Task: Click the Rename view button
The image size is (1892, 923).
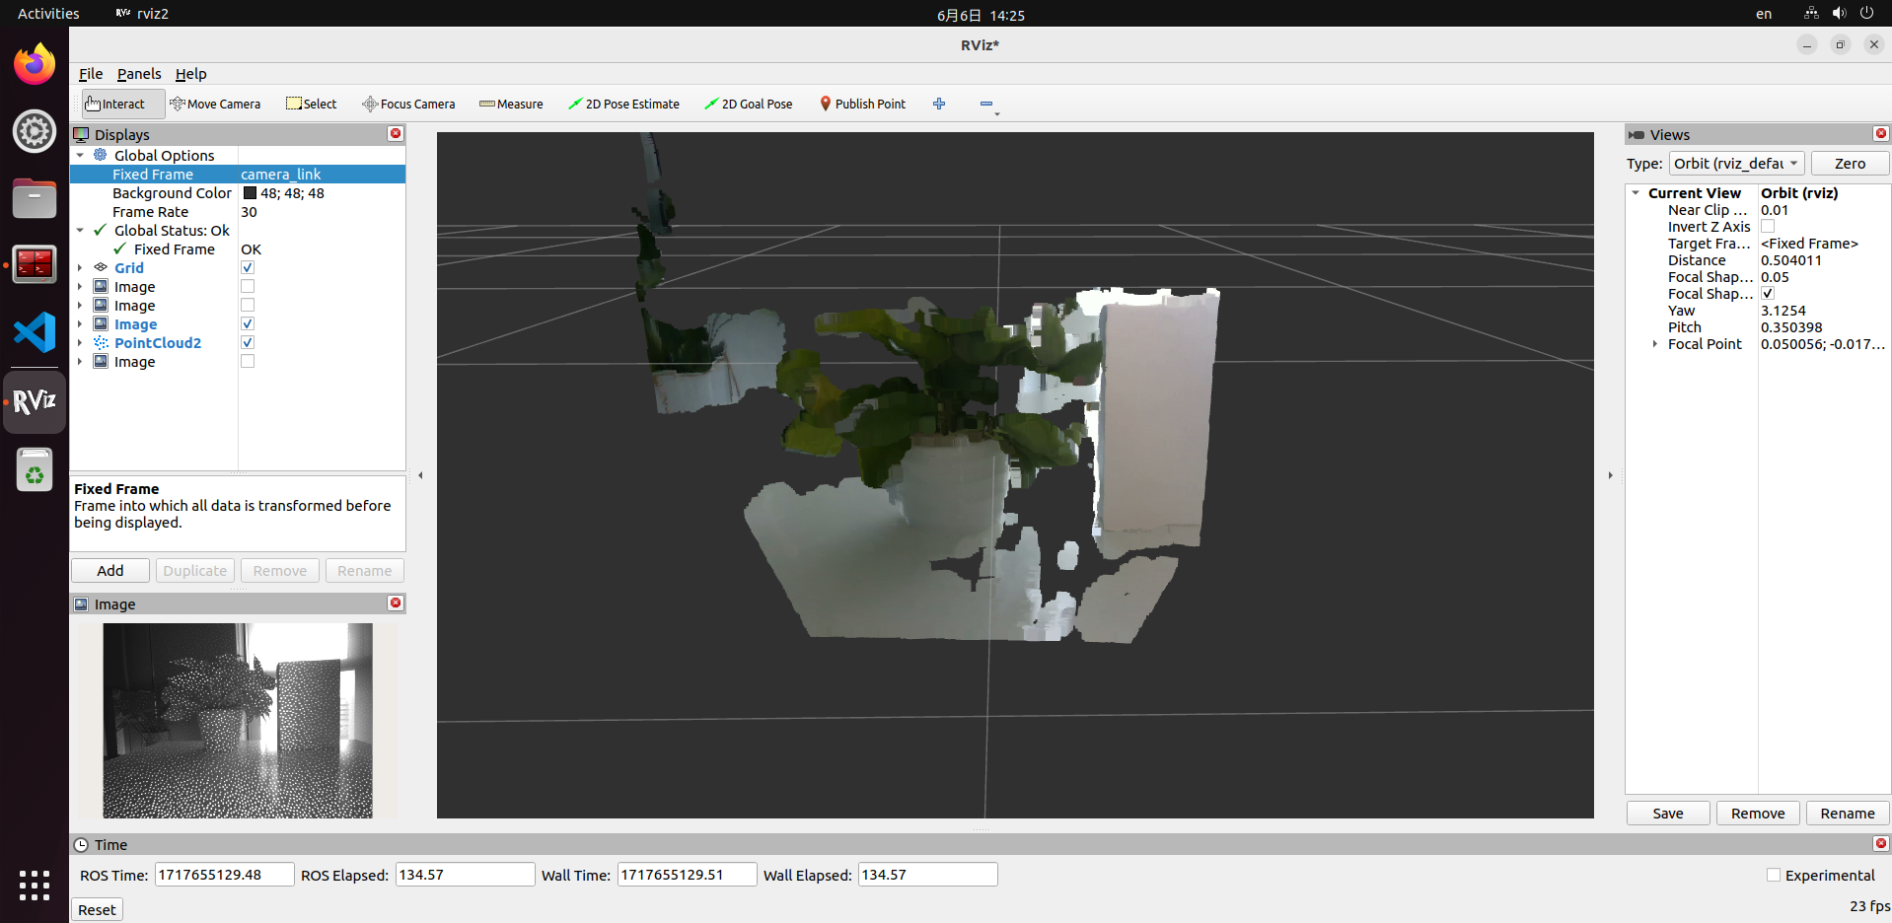Action: 1848,813
